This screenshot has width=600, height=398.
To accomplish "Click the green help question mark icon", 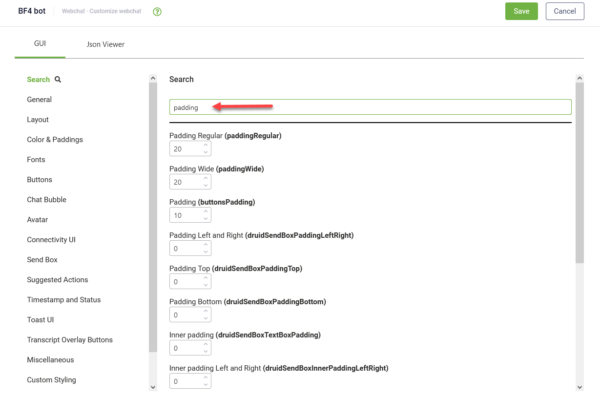I will point(157,11).
